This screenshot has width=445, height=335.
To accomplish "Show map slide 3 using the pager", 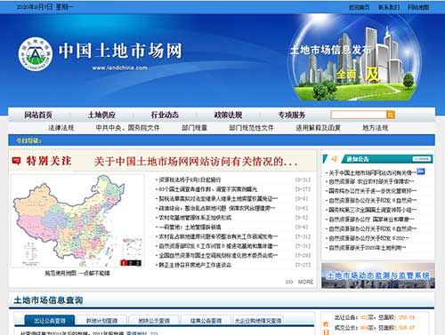I will pyautogui.click(x=138, y=263).
